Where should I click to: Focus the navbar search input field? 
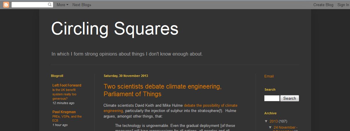tap(29, 5)
